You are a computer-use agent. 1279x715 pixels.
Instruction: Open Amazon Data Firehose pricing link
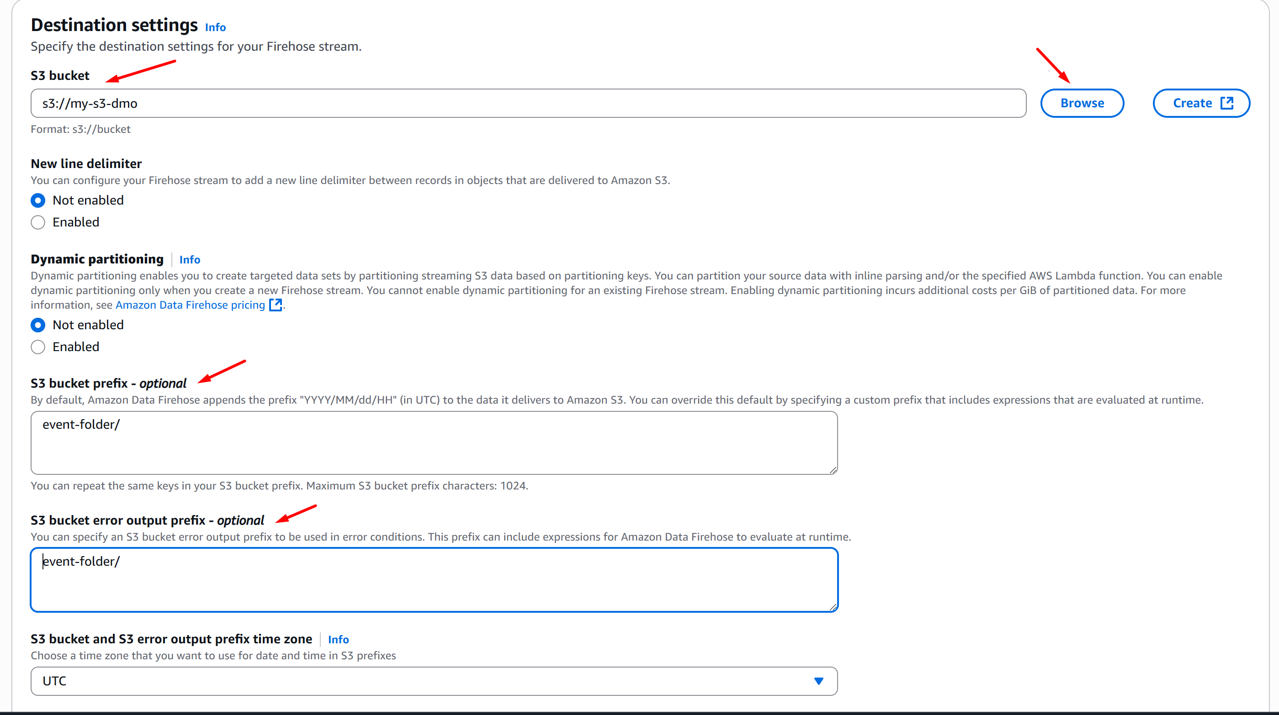pyautogui.click(x=190, y=305)
